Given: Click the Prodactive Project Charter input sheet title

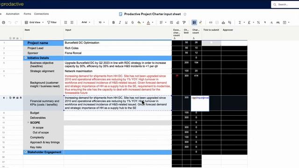Looking at the screenshot, I should 152,14.
